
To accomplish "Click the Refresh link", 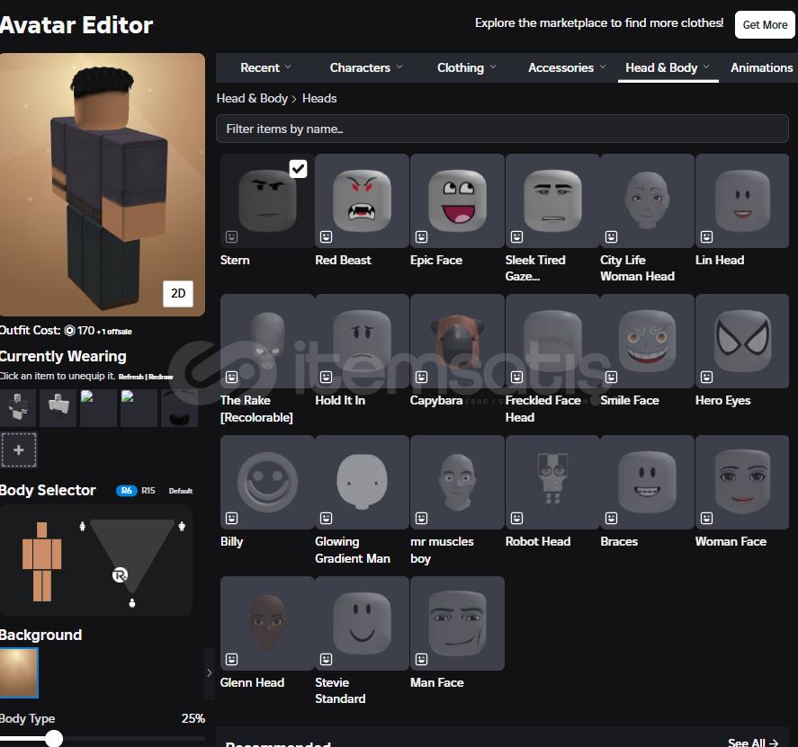I will pyautogui.click(x=130, y=377).
